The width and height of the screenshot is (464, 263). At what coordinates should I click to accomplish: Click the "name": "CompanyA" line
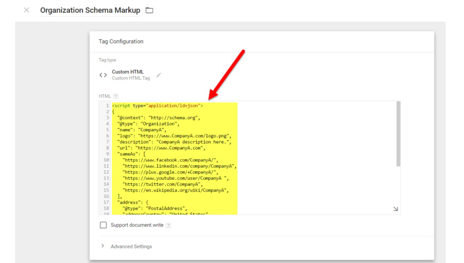pyautogui.click(x=142, y=130)
